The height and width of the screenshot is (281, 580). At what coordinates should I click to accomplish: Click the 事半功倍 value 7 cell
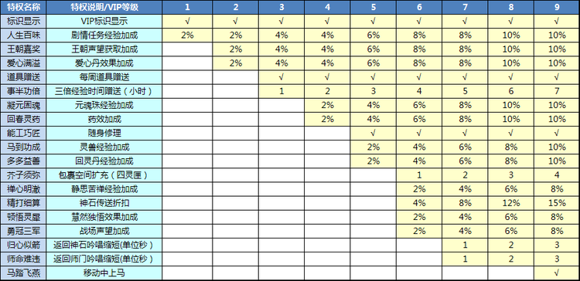[x=557, y=91]
